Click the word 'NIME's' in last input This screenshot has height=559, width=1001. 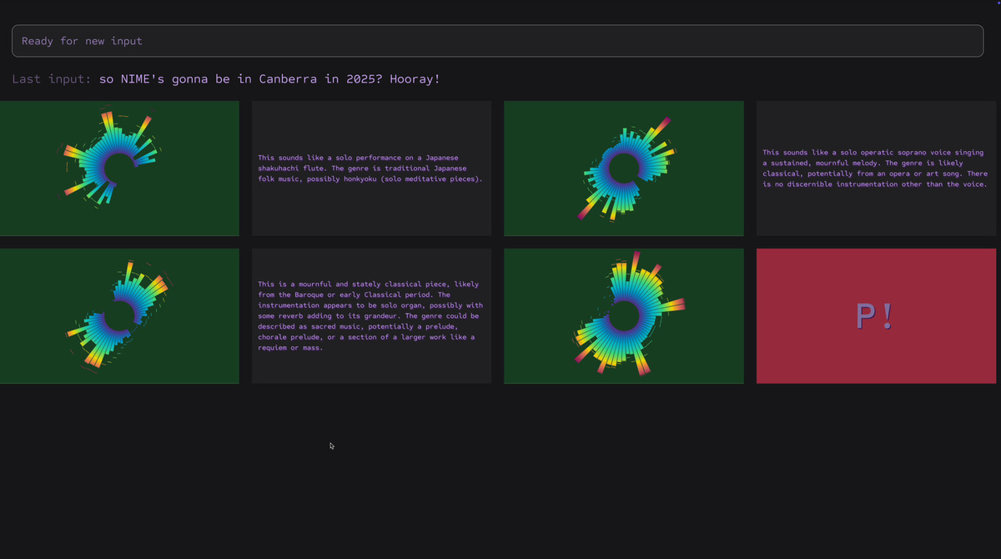143,79
